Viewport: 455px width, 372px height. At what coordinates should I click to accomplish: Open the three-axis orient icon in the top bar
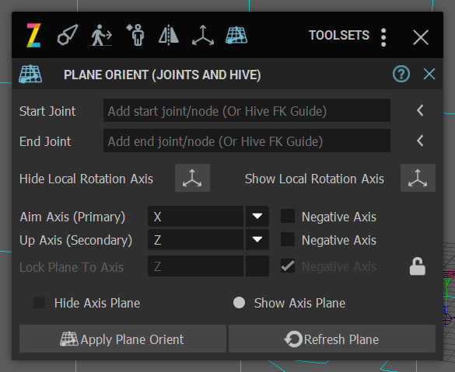point(203,35)
